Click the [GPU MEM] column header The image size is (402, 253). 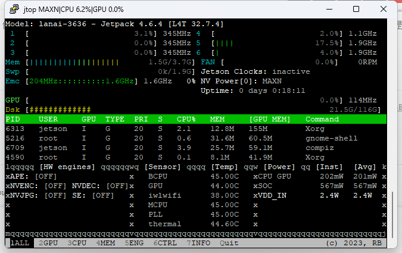(267, 119)
